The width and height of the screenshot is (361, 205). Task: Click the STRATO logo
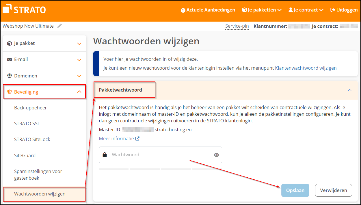pyautogui.click(x=24, y=9)
